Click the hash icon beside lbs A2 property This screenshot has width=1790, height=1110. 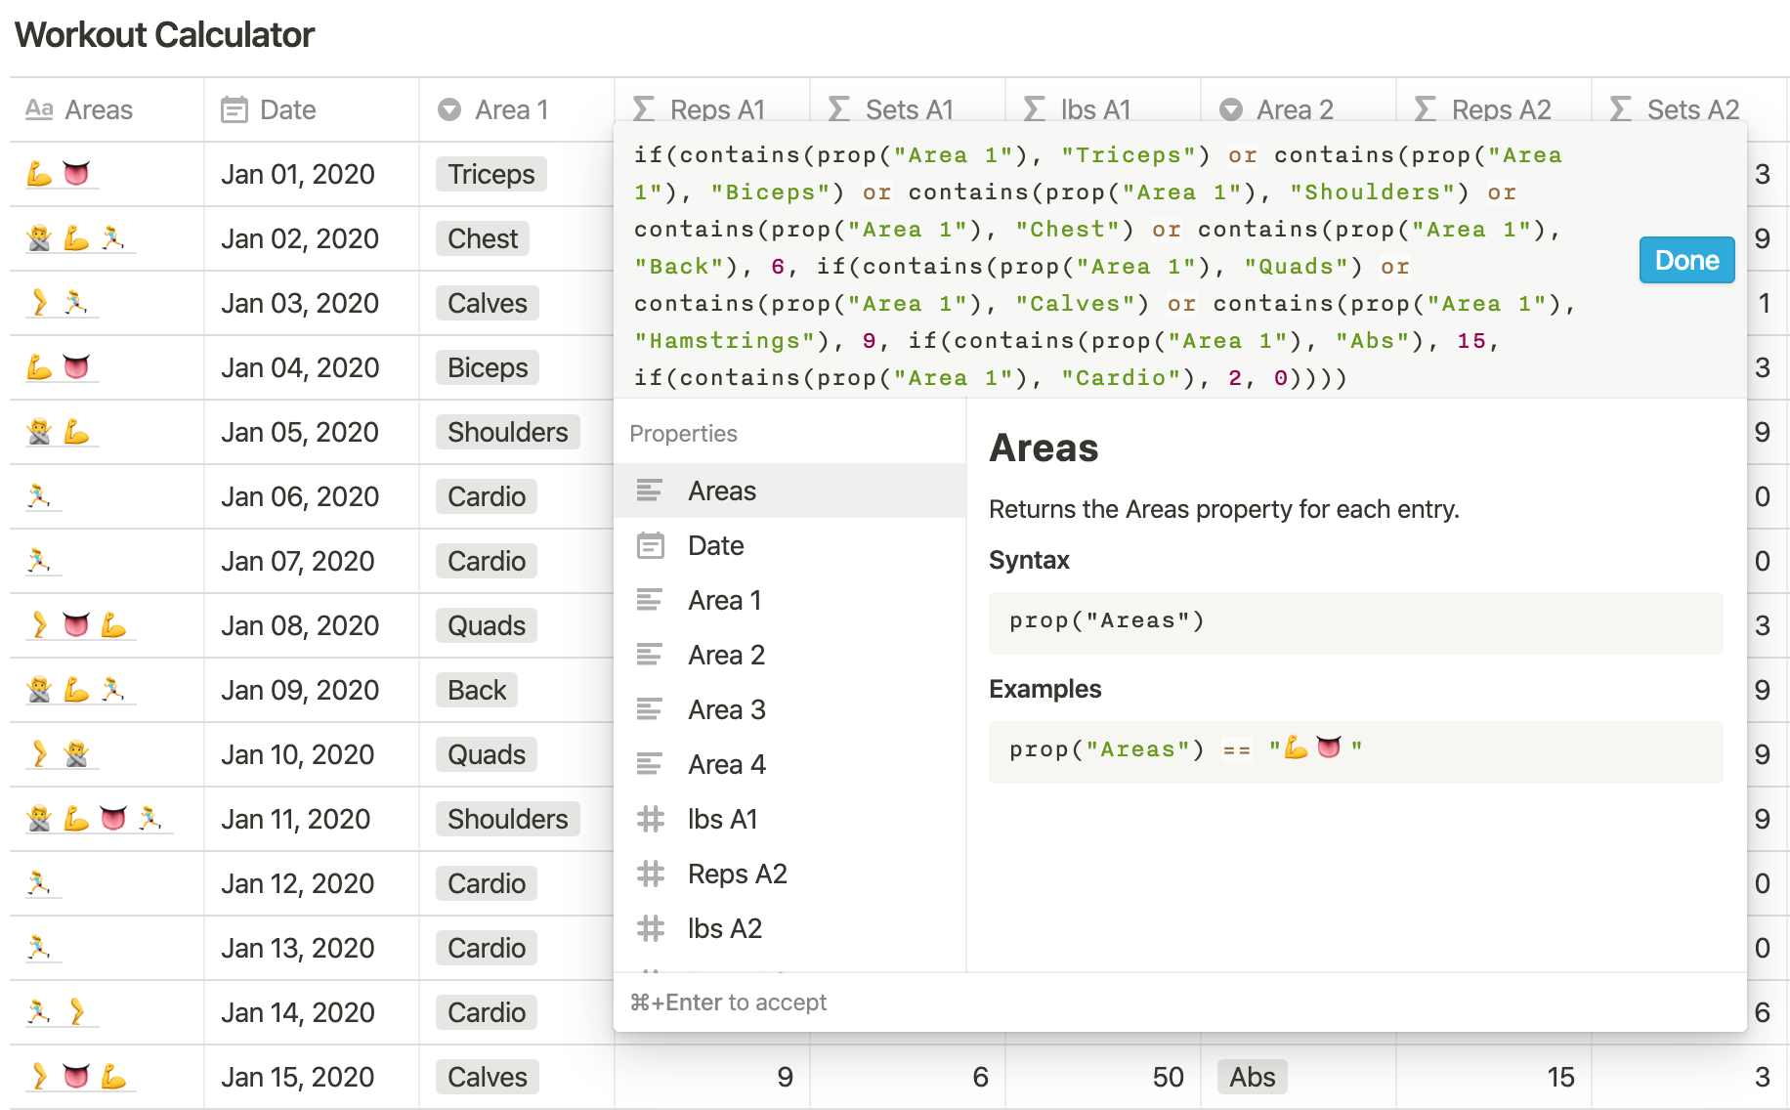[650, 928]
